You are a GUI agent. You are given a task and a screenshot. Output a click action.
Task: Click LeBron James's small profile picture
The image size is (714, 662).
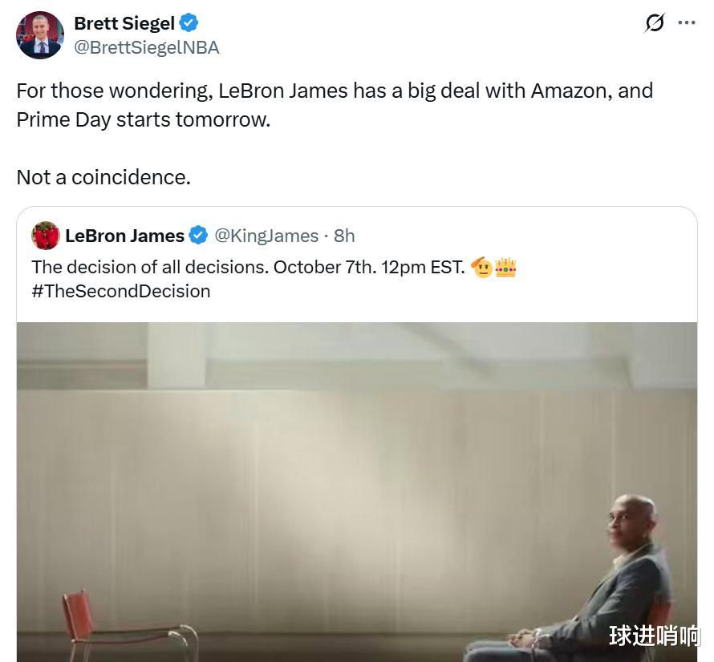[46, 236]
